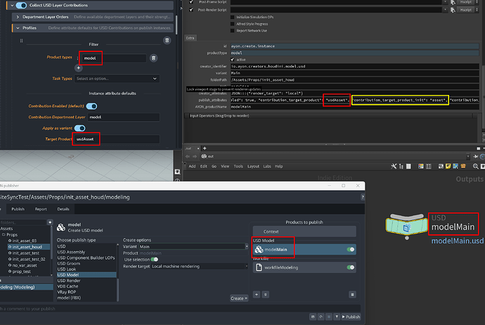Screen dimensions: 485x325
Task: Open the Variant dropdown arrow
Action: (x=247, y=247)
